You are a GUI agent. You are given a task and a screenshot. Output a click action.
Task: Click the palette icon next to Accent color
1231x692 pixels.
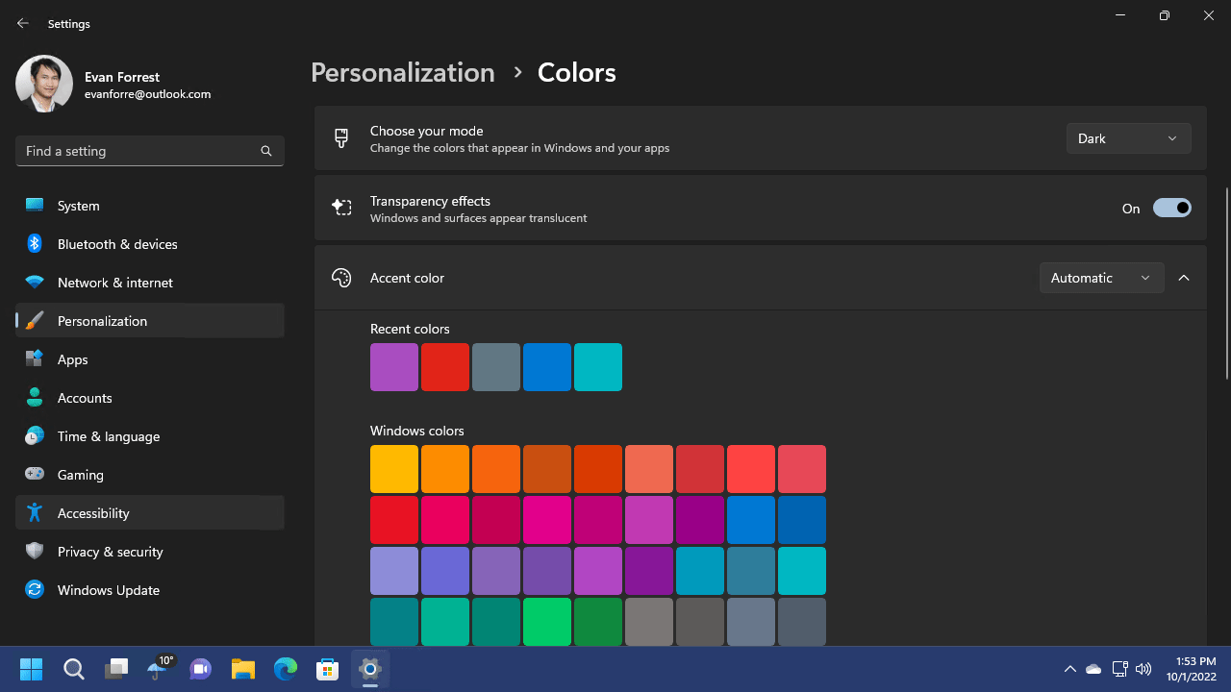[x=341, y=278]
